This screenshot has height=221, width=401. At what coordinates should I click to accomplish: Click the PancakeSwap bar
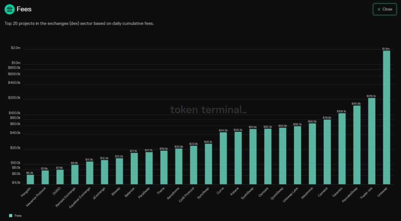coord(357,144)
